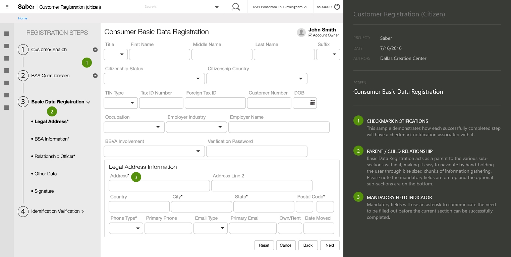This screenshot has height=257, width=511.
Task: Open the Title dropdown
Action: tap(116, 55)
